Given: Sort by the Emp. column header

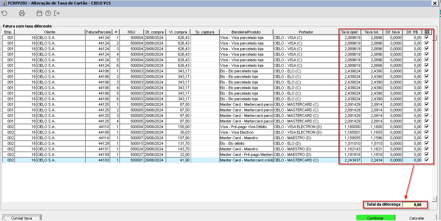Looking at the screenshot, I should tap(8, 32).
